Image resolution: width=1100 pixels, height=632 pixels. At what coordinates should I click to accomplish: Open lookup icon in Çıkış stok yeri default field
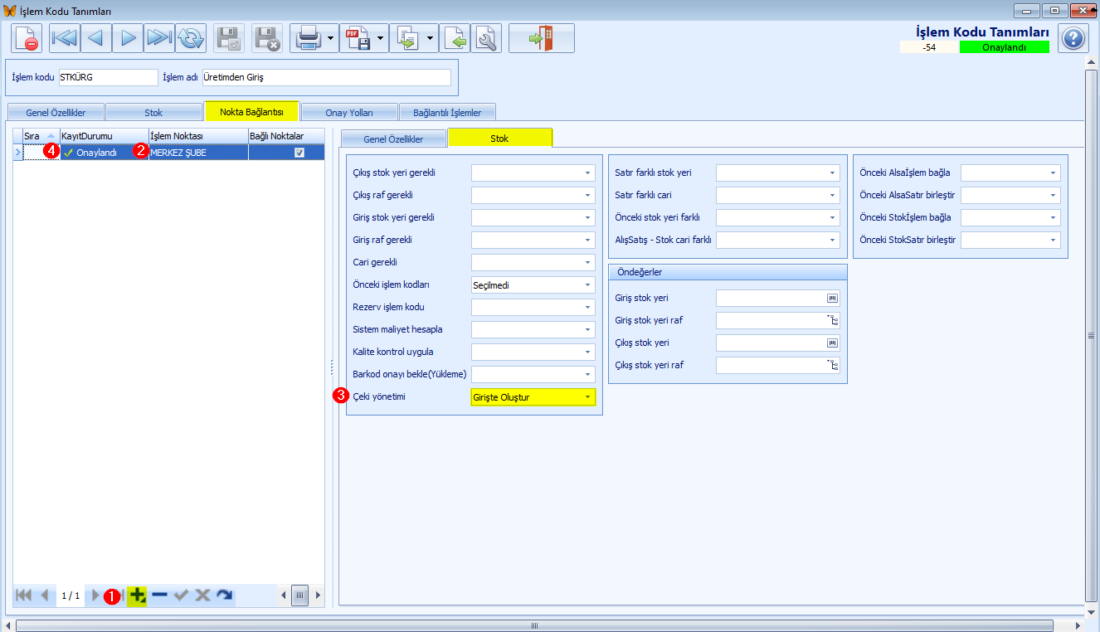click(x=832, y=343)
